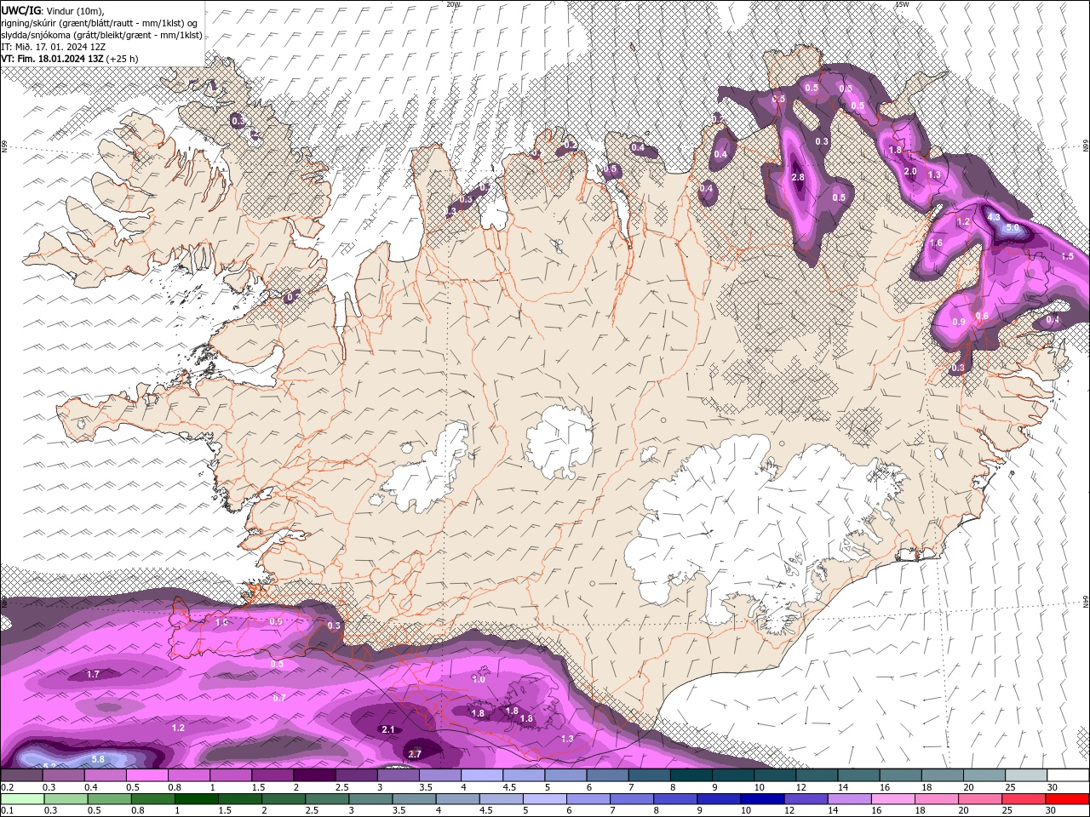The width and height of the screenshot is (1090, 817).
Task: Pick the dark purple 2 snow legend swatch
Action: click(314, 775)
